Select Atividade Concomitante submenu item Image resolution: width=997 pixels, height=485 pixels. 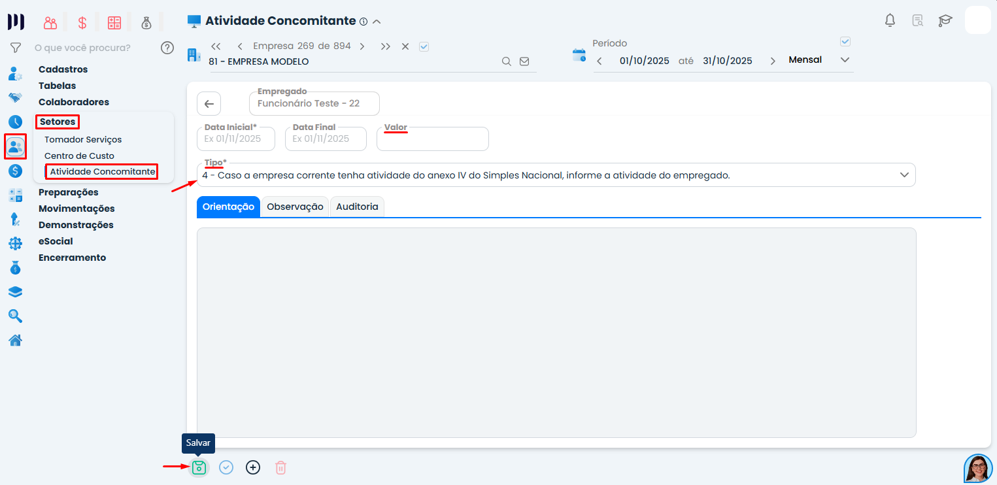coord(103,171)
